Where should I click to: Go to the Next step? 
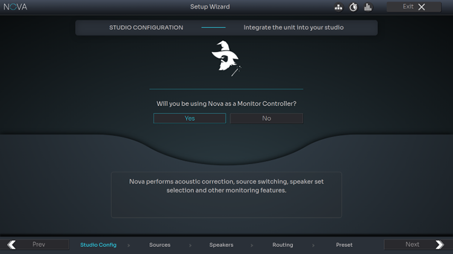[418, 244]
